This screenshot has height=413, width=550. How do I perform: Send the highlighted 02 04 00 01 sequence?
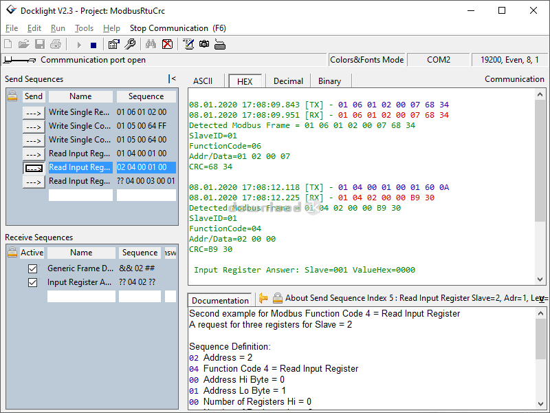click(34, 168)
